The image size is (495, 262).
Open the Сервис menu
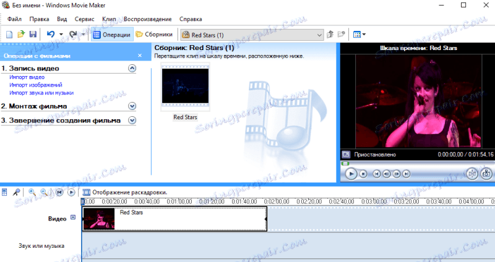coord(84,19)
